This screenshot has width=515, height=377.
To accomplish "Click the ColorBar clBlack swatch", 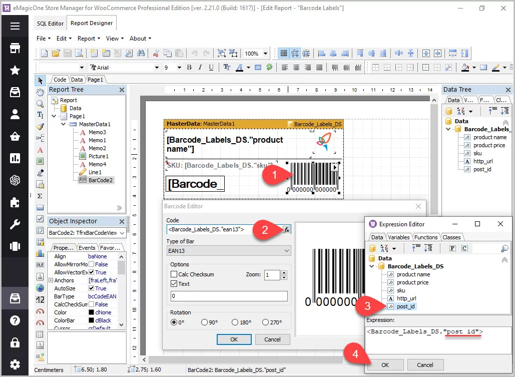I will tap(91, 320).
